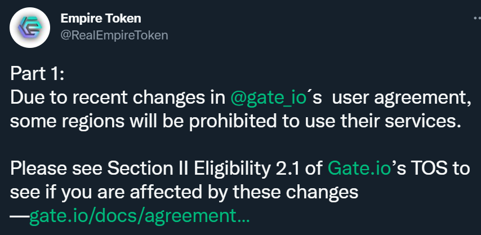Click the 'some regions' phrase
The width and height of the screenshot is (481, 235).
click(67, 122)
